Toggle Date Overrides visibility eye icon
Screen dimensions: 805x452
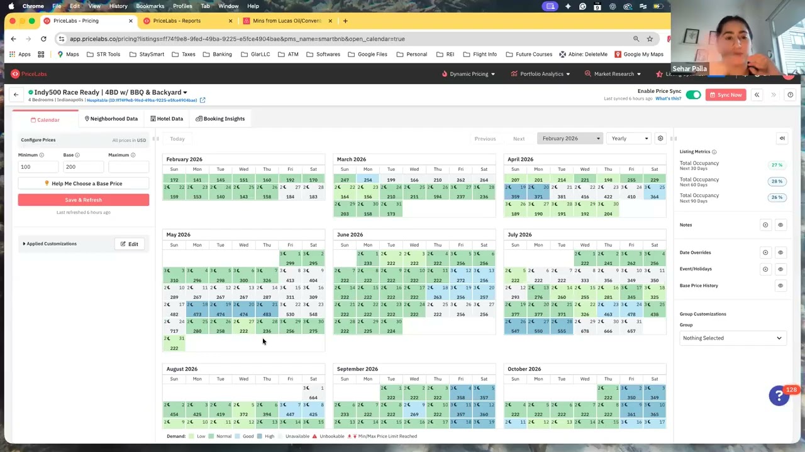[x=780, y=252]
